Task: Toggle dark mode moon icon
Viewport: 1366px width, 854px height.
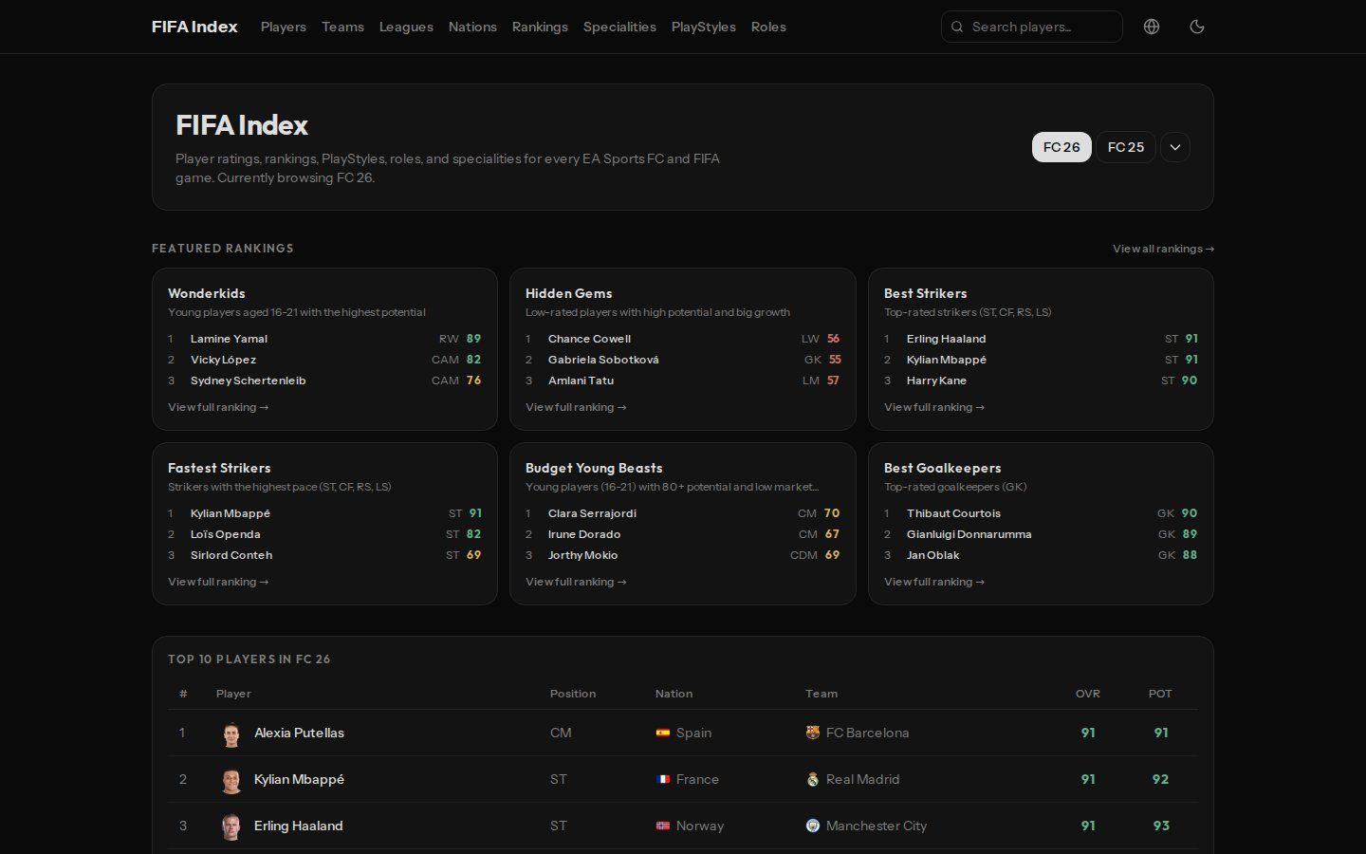Action: [x=1197, y=27]
